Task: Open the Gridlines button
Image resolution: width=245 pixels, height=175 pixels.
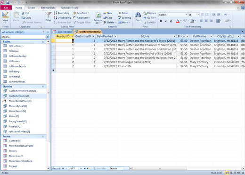Action: point(219,21)
